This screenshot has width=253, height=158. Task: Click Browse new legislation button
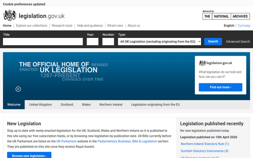pos(29,155)
